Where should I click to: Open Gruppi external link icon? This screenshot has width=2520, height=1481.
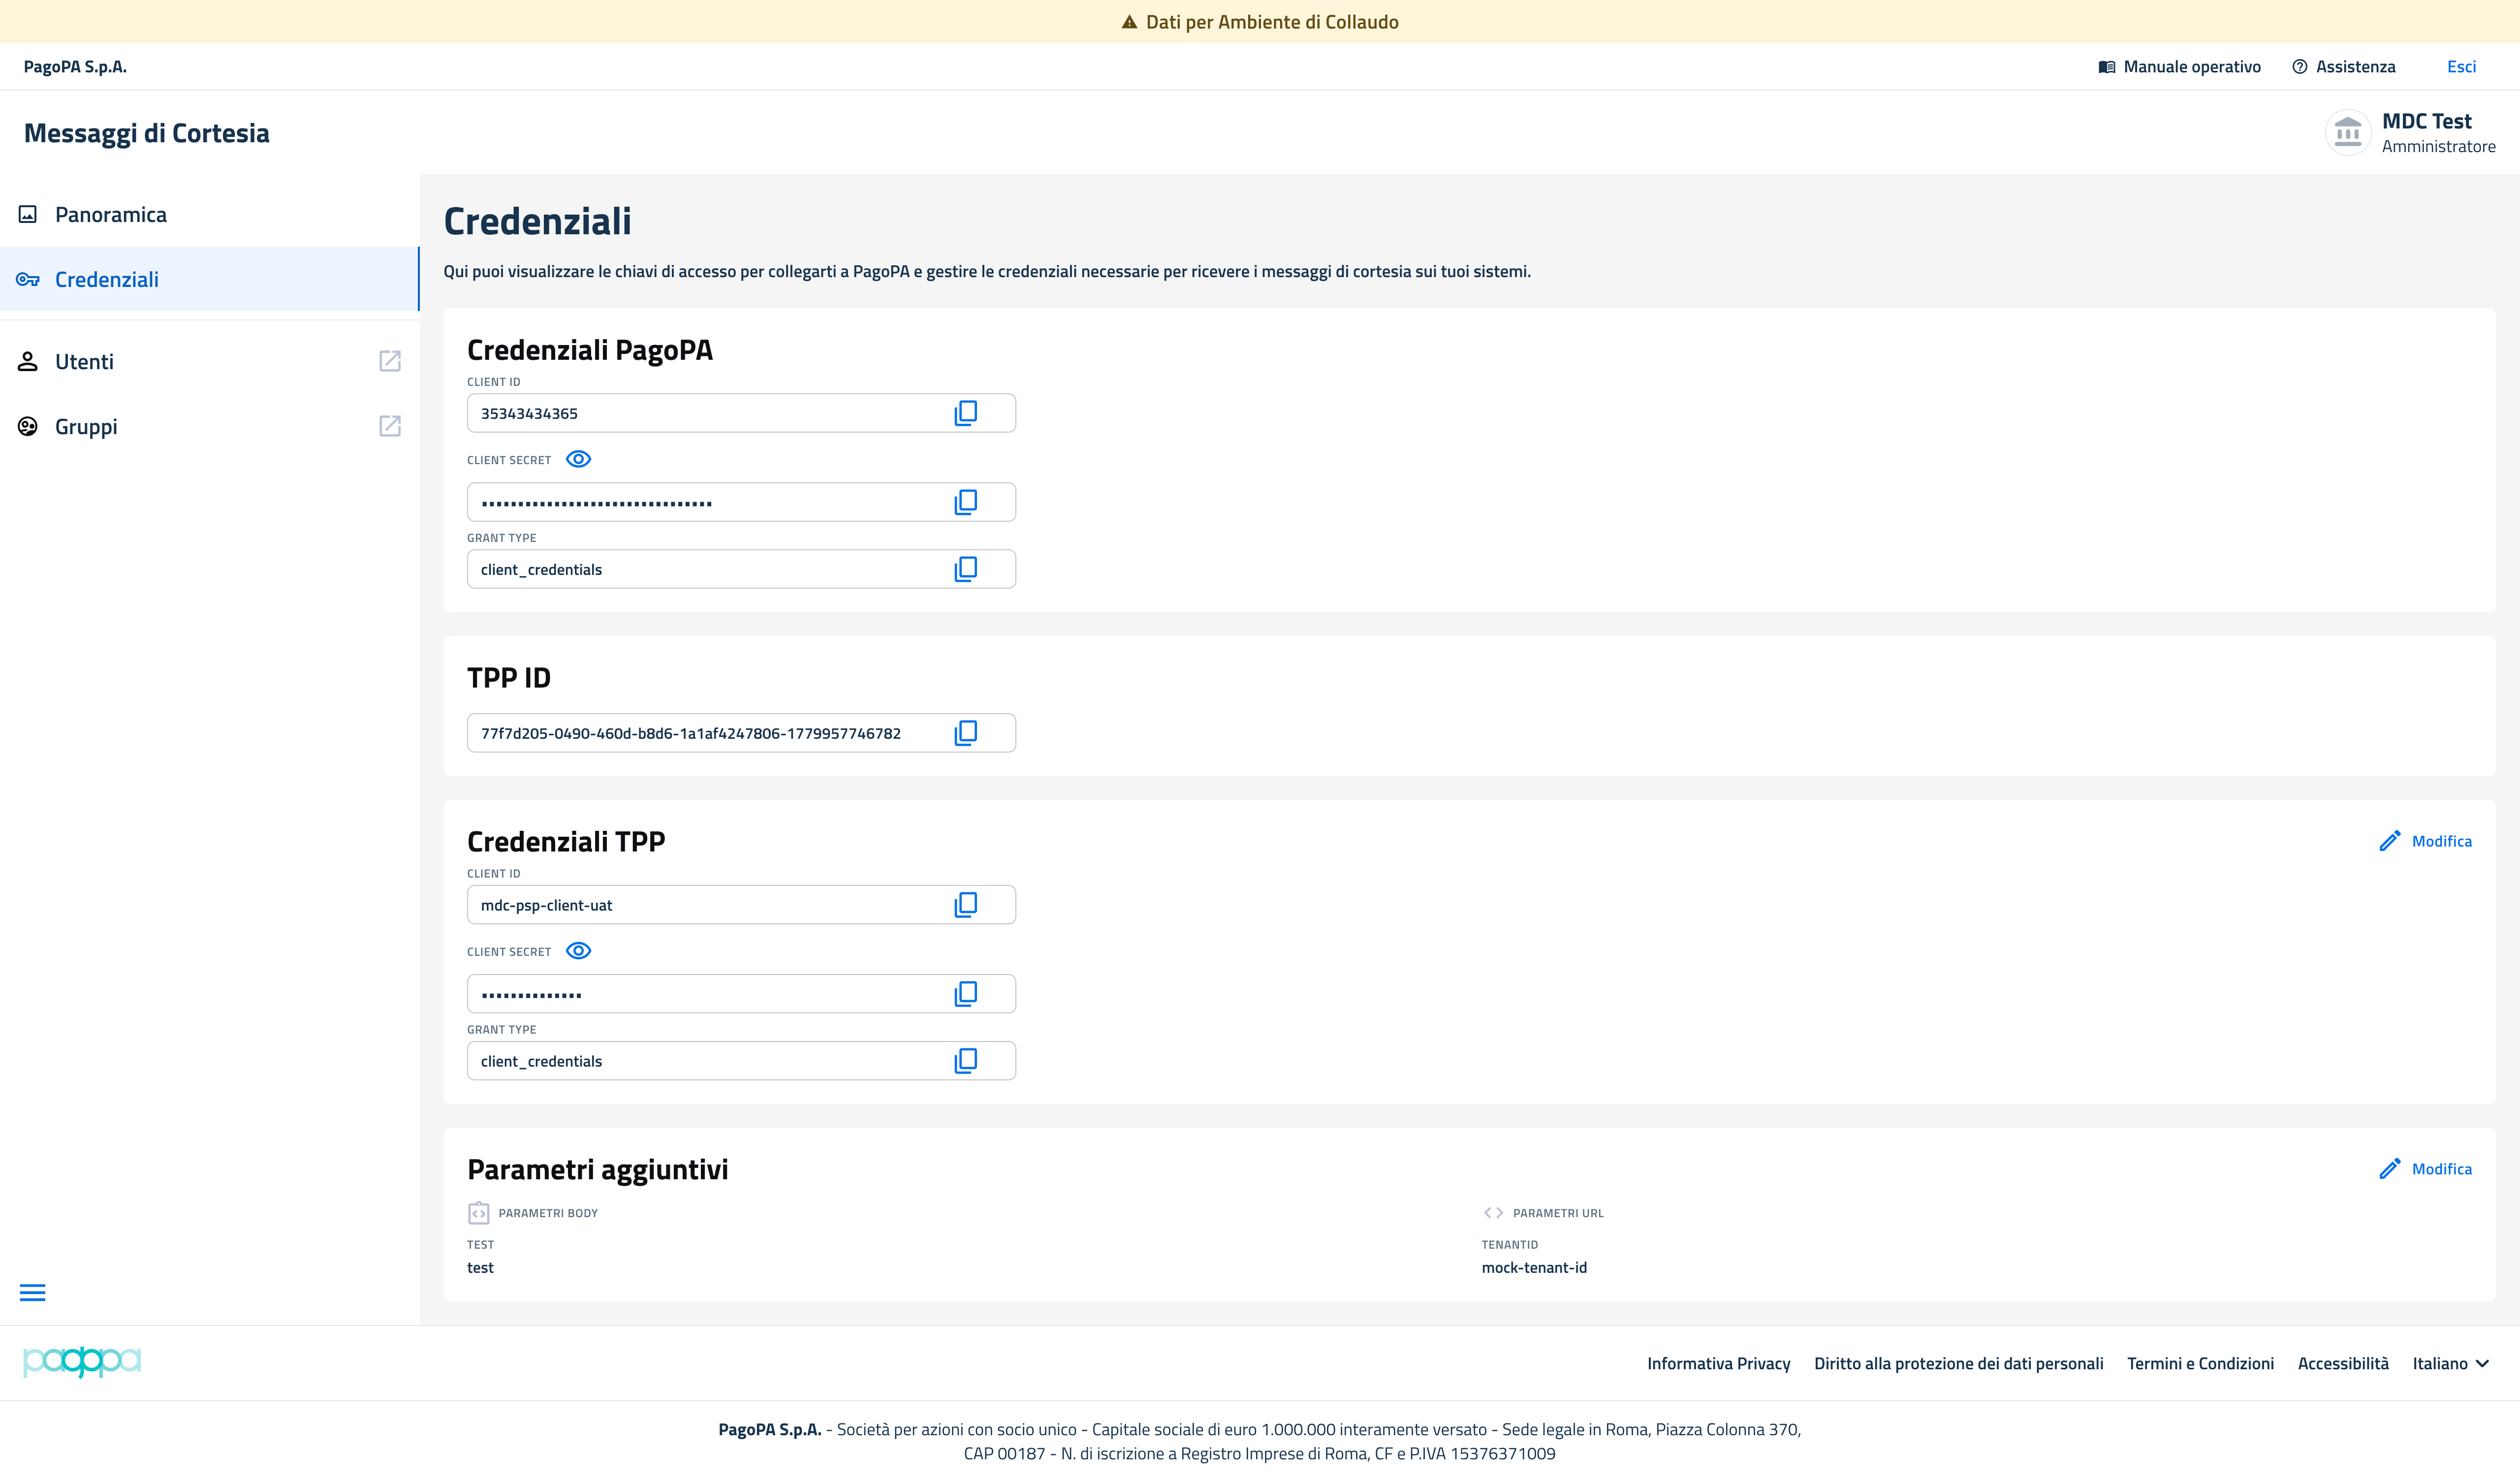(x=390, y=426)
